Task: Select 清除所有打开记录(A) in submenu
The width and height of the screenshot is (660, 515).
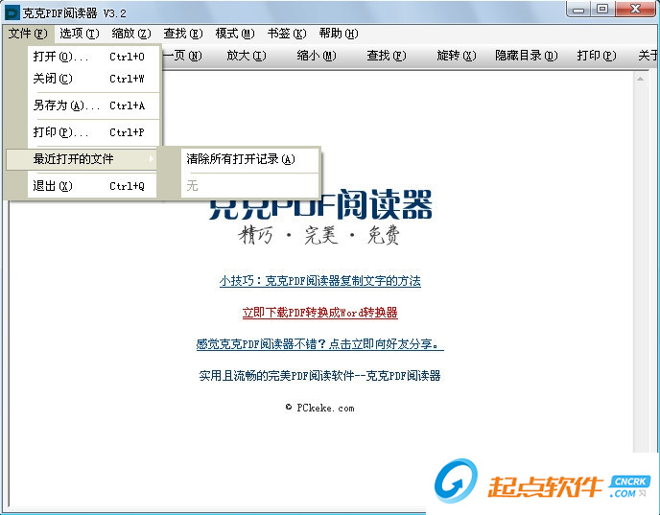Action: 249,159
